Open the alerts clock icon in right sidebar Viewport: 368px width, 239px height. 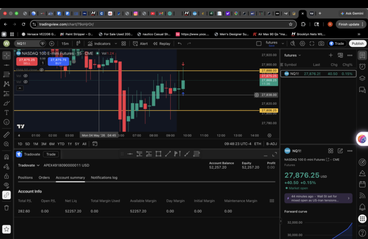(x=362, y=66)
